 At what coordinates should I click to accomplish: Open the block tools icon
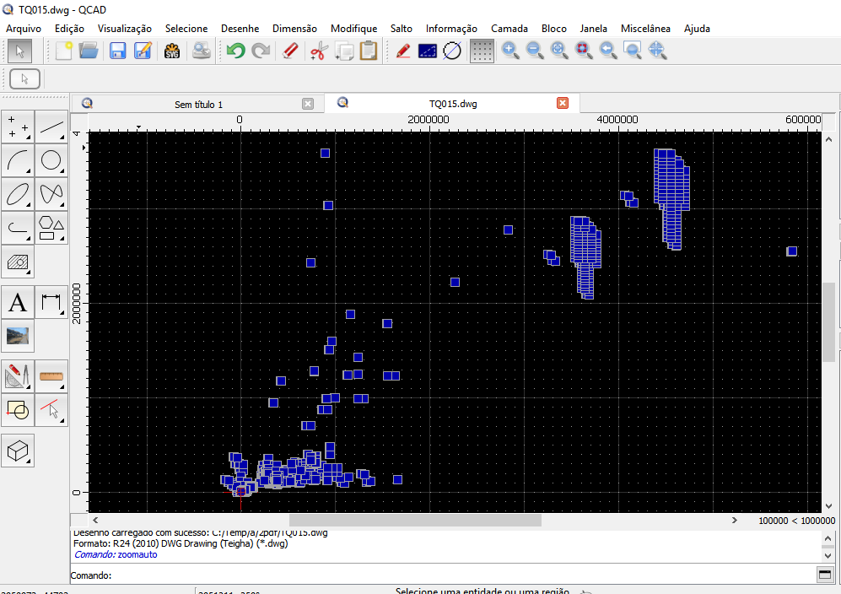(18, 410)
